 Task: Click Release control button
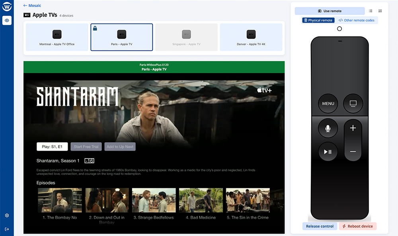pyautogui.click(x=320, y=226)
